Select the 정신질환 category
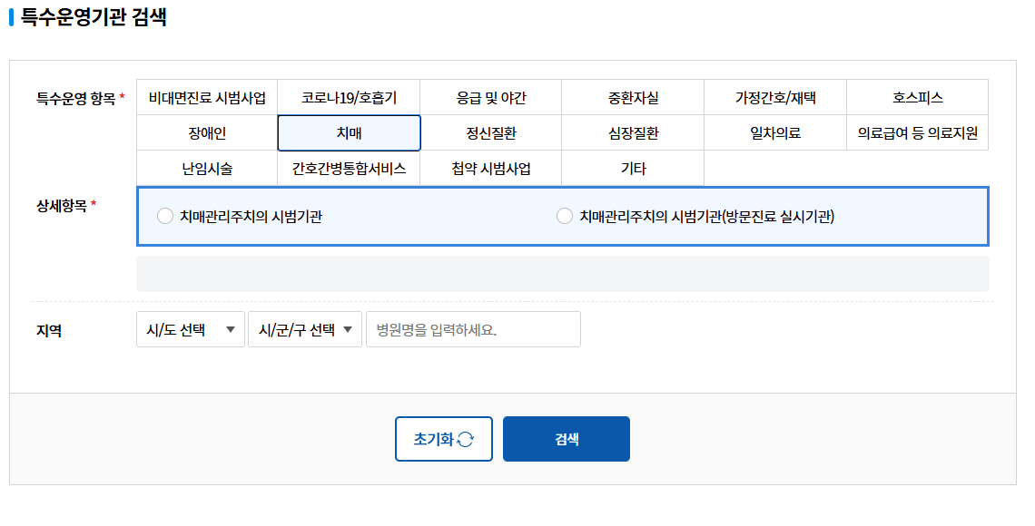This screenshot has height=526, width=1035. click(490, 132)
